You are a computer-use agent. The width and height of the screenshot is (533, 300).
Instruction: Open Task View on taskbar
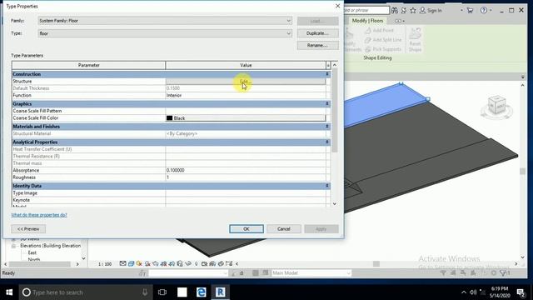click(162, 292)
